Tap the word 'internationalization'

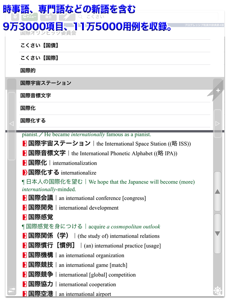tap(75, 163)
